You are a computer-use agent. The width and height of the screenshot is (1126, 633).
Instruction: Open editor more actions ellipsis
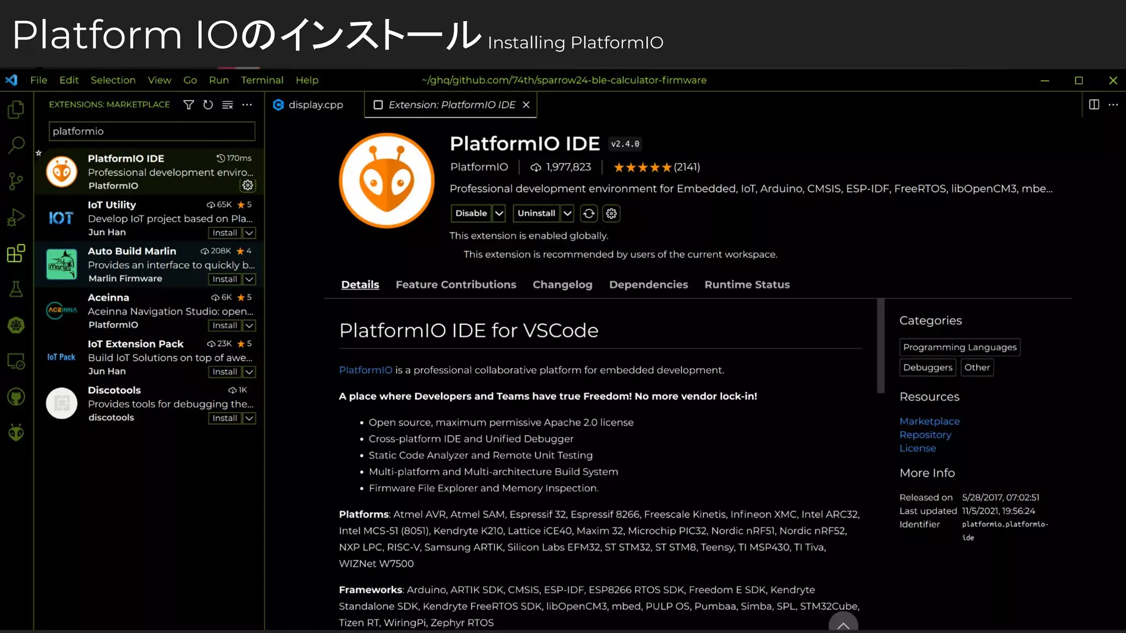(x=1113, y=104)
